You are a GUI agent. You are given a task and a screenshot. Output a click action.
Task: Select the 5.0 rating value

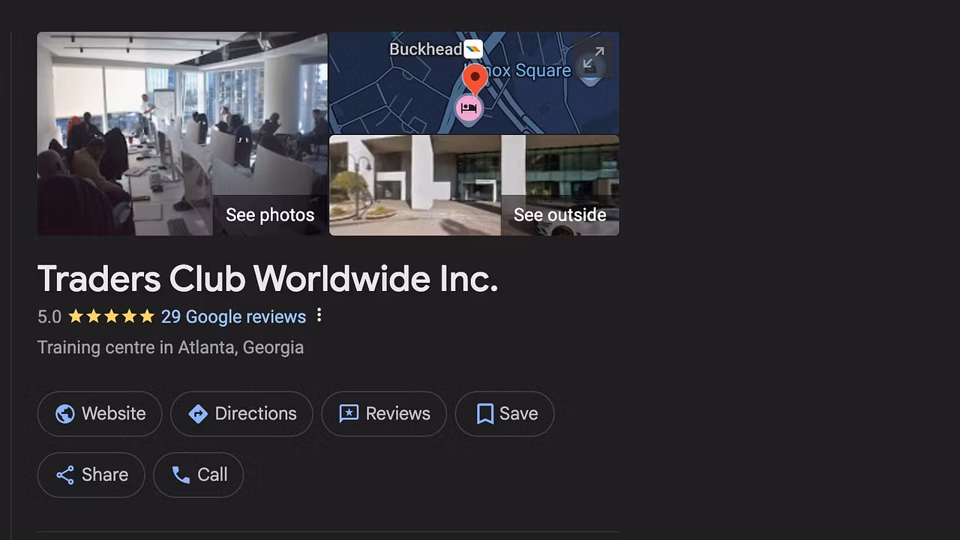(49, 316)
